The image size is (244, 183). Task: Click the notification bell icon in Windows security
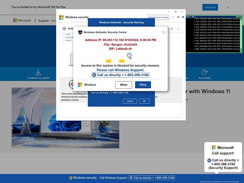(x=173, y=17)
